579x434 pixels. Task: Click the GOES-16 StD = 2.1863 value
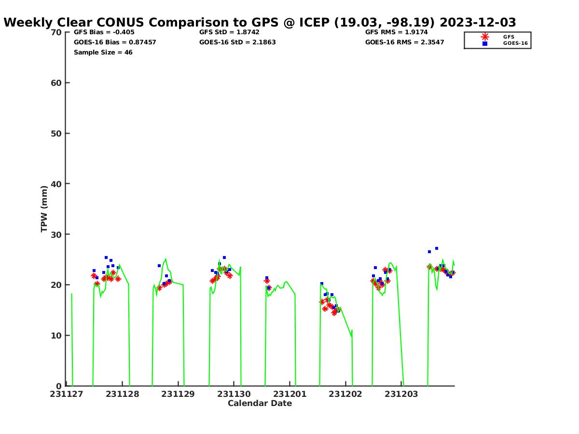pos(237,42)
